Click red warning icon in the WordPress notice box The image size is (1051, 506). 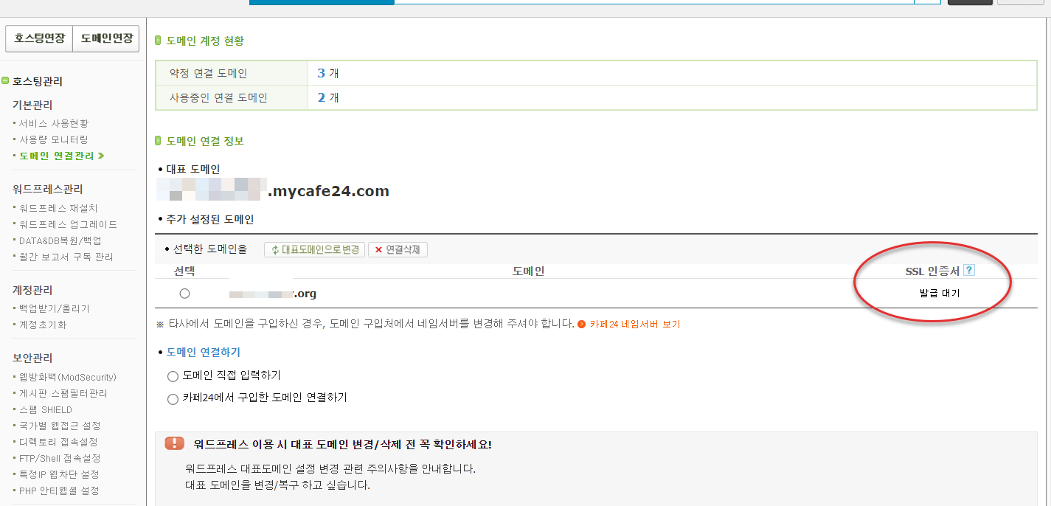[174, 443]
